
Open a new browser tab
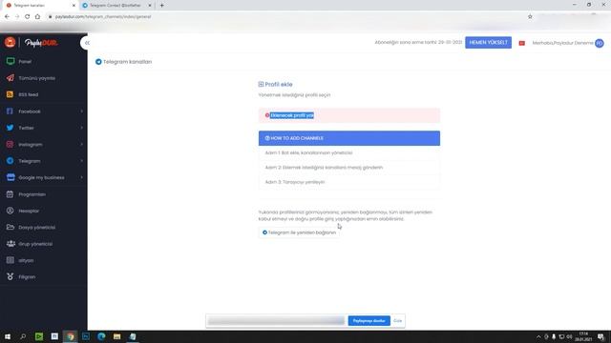click(x=161, y=6)
